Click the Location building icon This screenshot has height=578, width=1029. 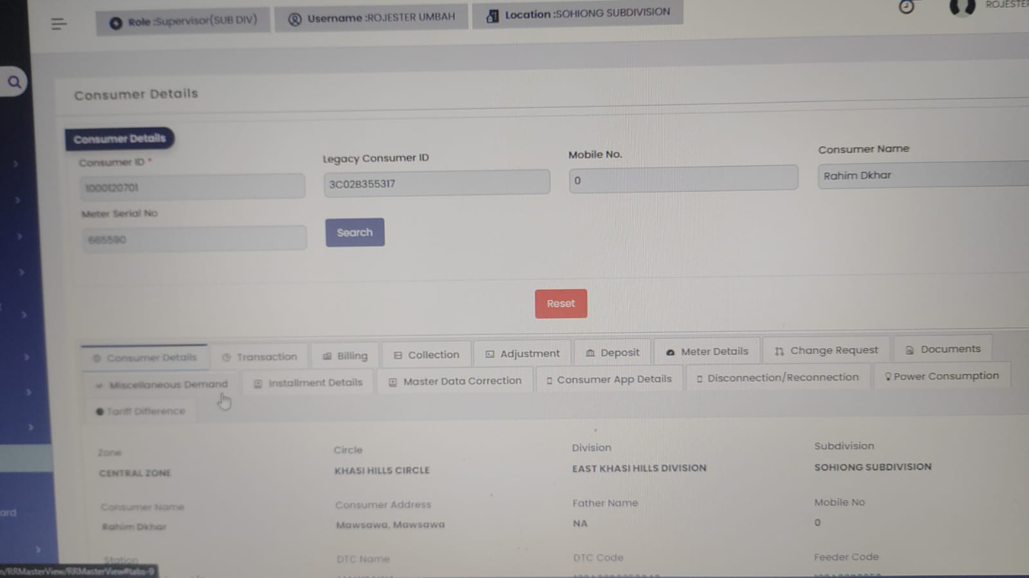(492, 16)
